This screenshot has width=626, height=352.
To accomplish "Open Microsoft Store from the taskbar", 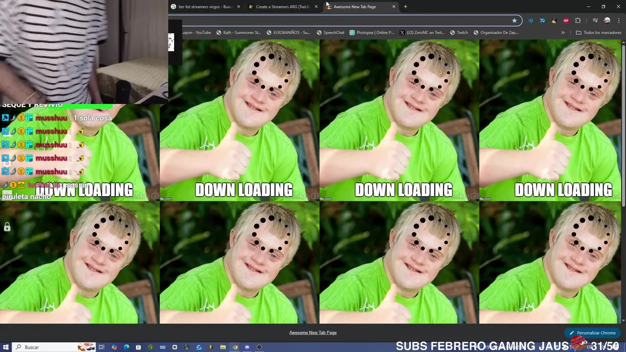I will click(138, 347).
